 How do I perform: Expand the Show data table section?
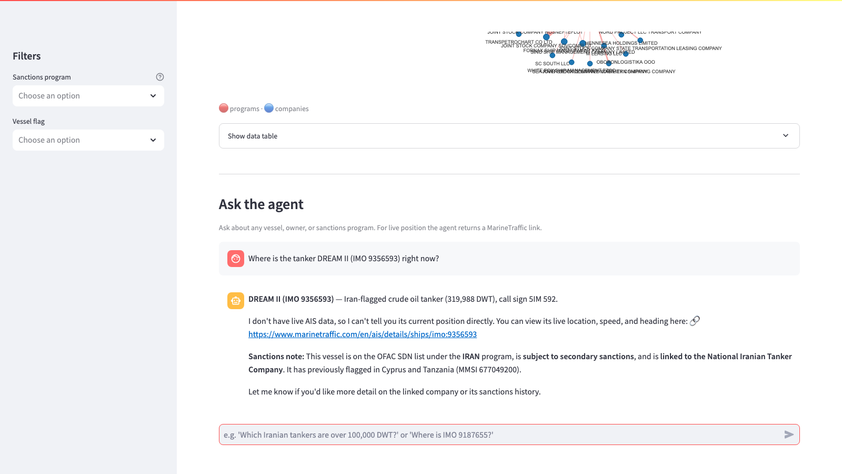pos(509,136)
